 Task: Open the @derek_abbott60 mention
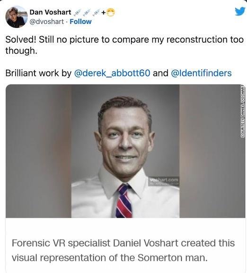click(x=112, y=73)
